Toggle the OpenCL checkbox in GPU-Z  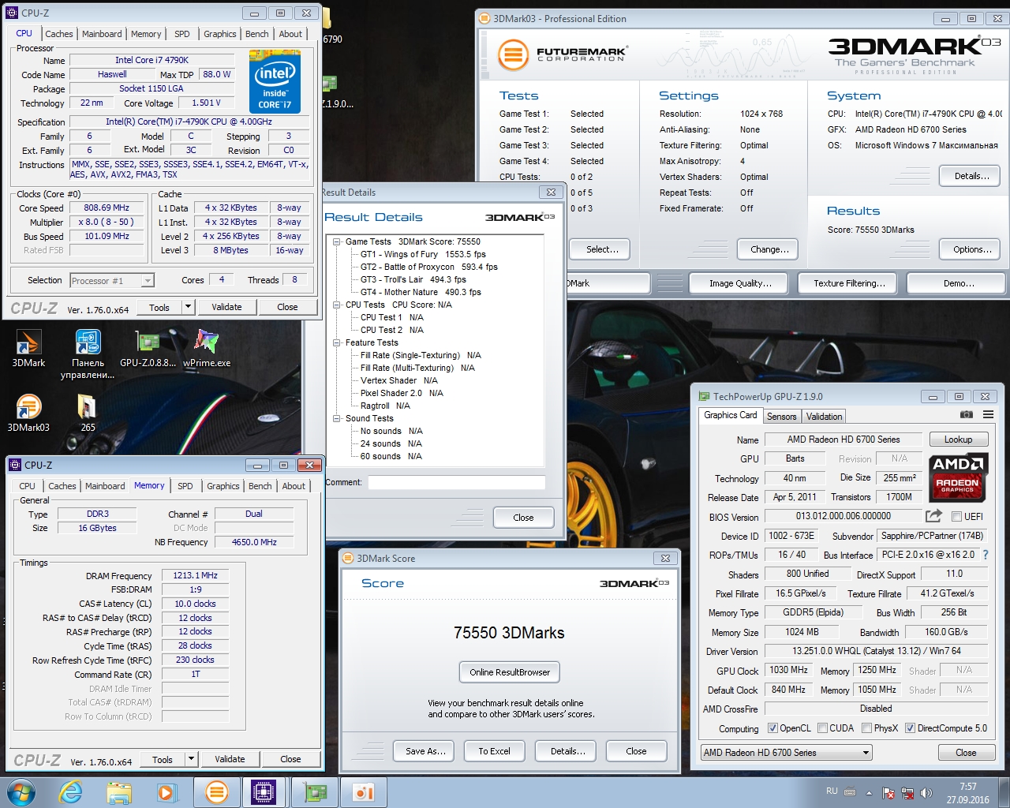coord(772,728)
